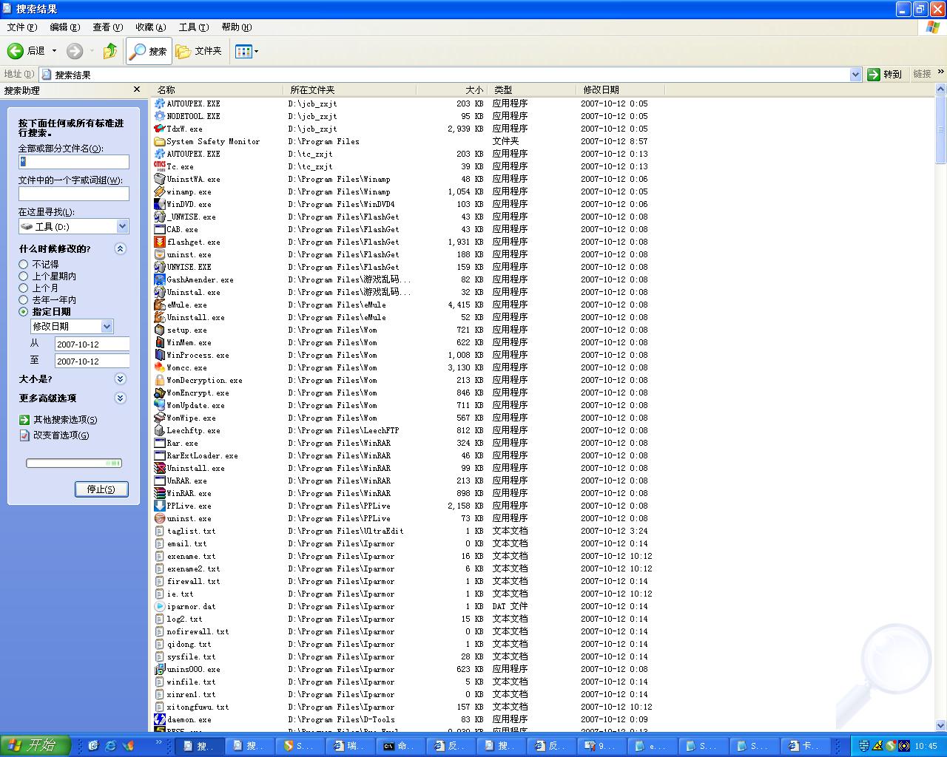Open the 开始 Start menu
The width and height of the screenshot is (947, 757).
click(x=35, y=746)
